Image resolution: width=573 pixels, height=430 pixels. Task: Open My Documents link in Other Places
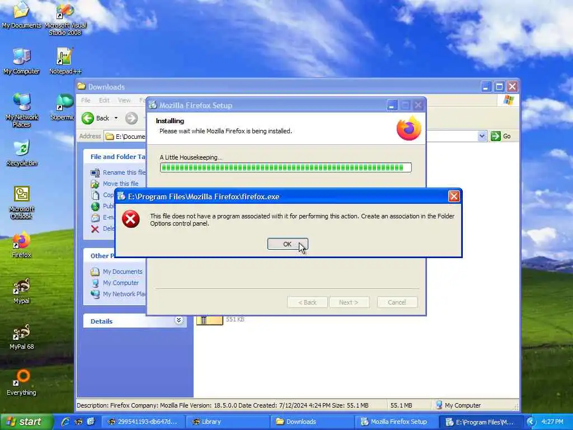[x=123, y=272]
